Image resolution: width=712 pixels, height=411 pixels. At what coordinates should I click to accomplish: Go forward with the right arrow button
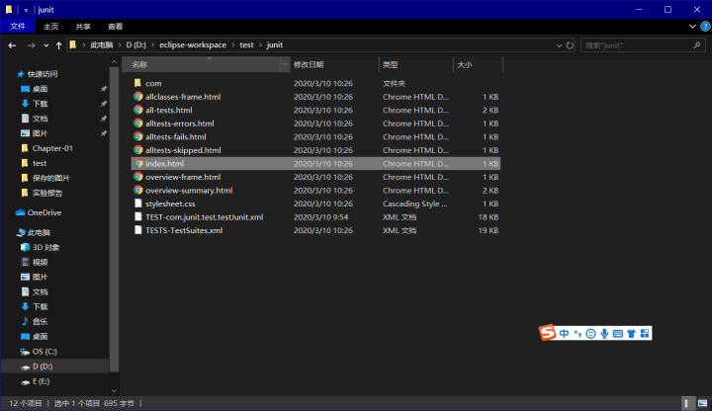click(x=31, y=45)
